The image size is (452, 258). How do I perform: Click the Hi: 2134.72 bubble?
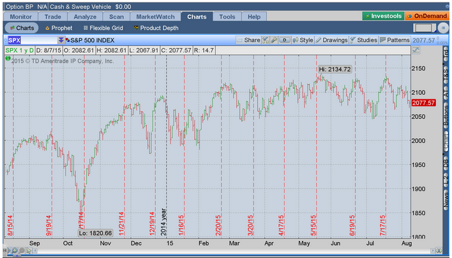(335, 69)
